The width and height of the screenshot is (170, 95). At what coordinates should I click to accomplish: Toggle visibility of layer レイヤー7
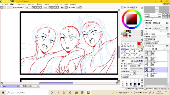pyautogui.click(x=146, y=58)
